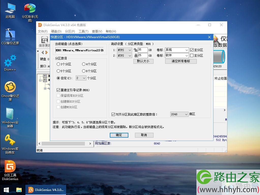Viewport: 260px width, 195px height.
Task: Open the 工具(T) menu
Action: [83, 31]
